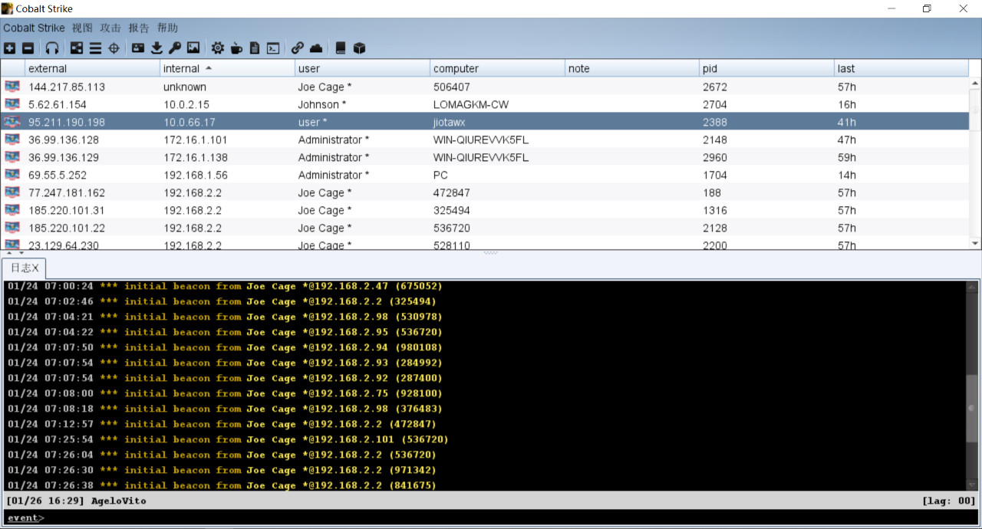
Task: Sort sessions by the user column header
Action: 362,68
